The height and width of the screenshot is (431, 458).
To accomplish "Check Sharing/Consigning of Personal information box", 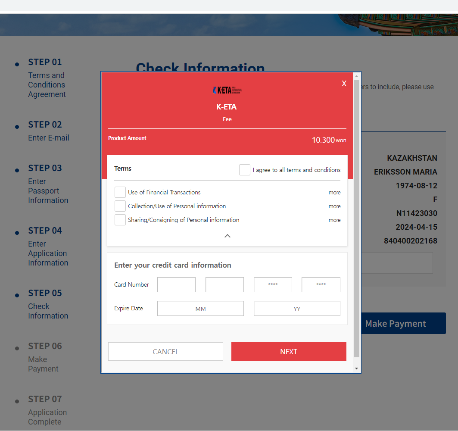I will [x=120, y=220].
